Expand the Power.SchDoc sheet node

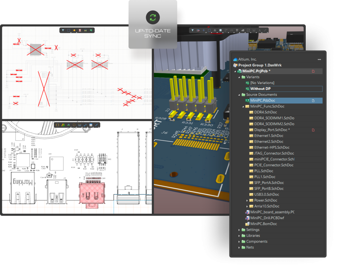pyautogui.click(x=247, y=200)
